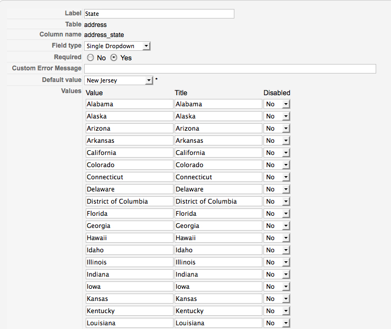Click the Alaska Value input field
The image size is (391, 329).
(129, 116)
